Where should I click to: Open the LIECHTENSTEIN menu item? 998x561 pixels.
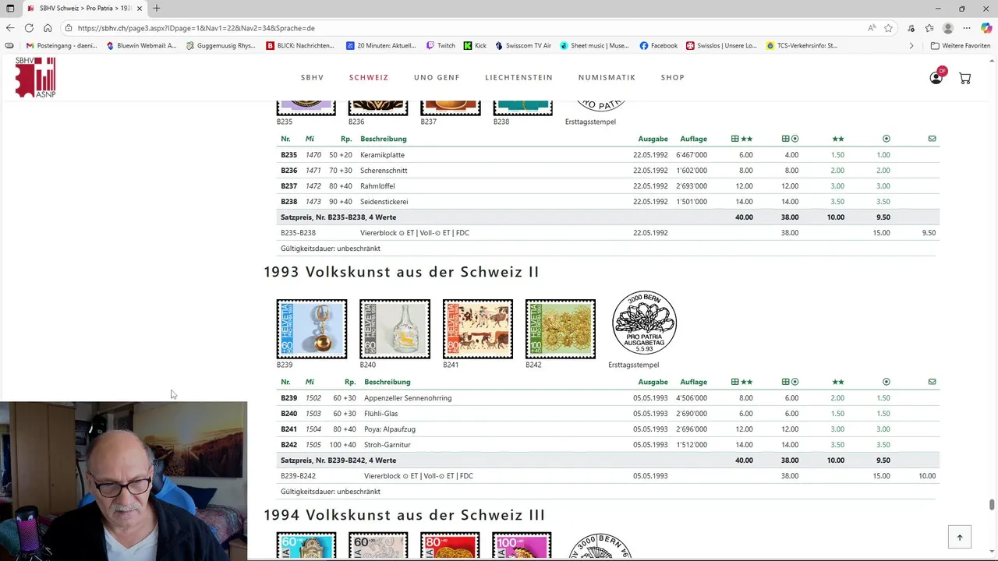(518, 77)
